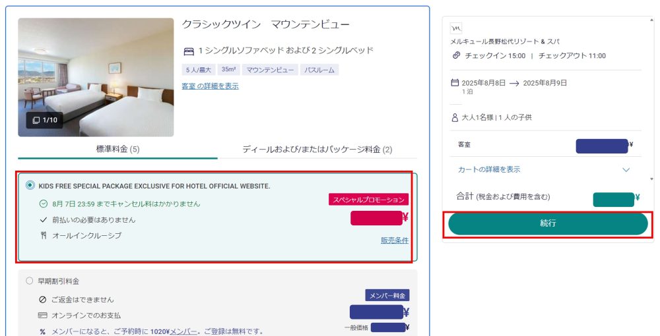Click the room title クラシックツイン マウンテンビュー

click(265, 24)
